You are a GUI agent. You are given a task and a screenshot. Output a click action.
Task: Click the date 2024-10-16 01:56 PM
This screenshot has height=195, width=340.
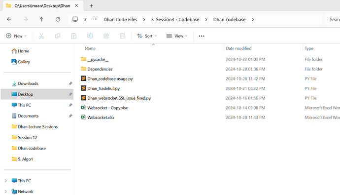point(245,98)
